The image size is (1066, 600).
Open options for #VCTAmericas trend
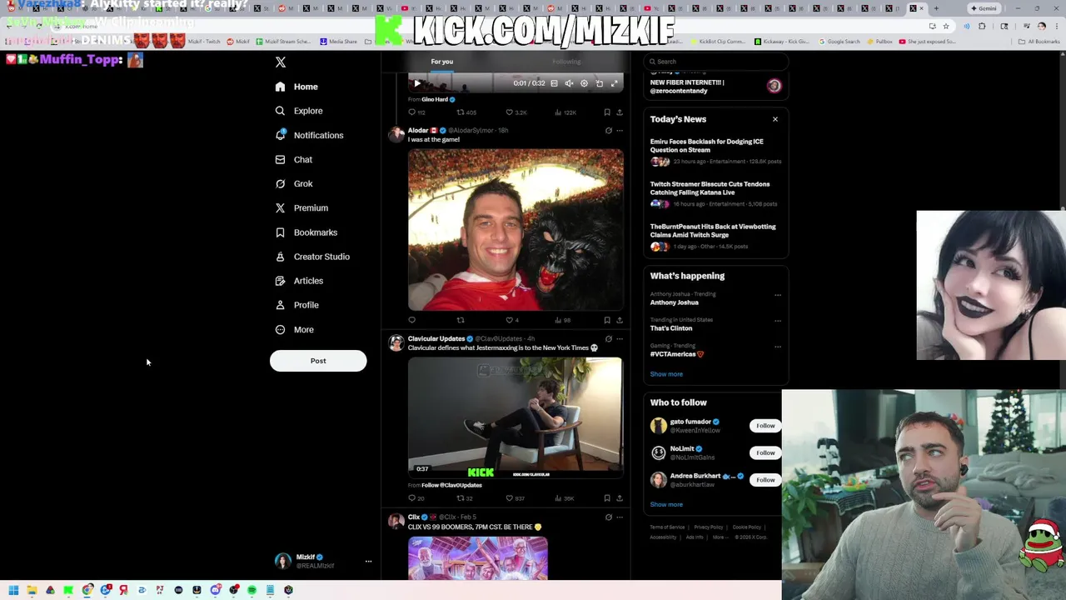coord(778,347)
